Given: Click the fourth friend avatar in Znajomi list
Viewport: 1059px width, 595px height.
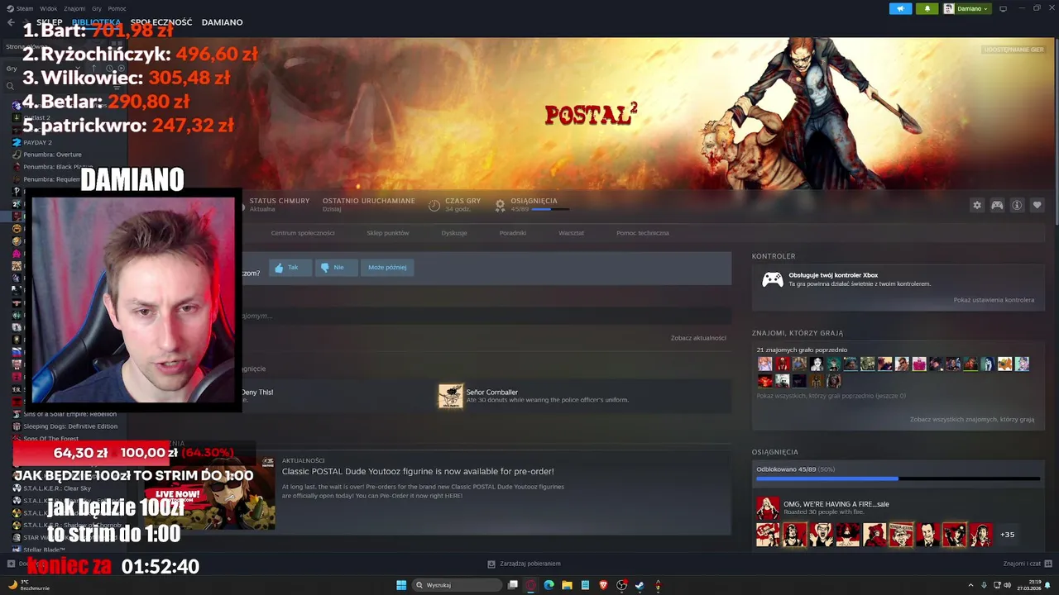Looking at the screenshot, I should [817, 364].
